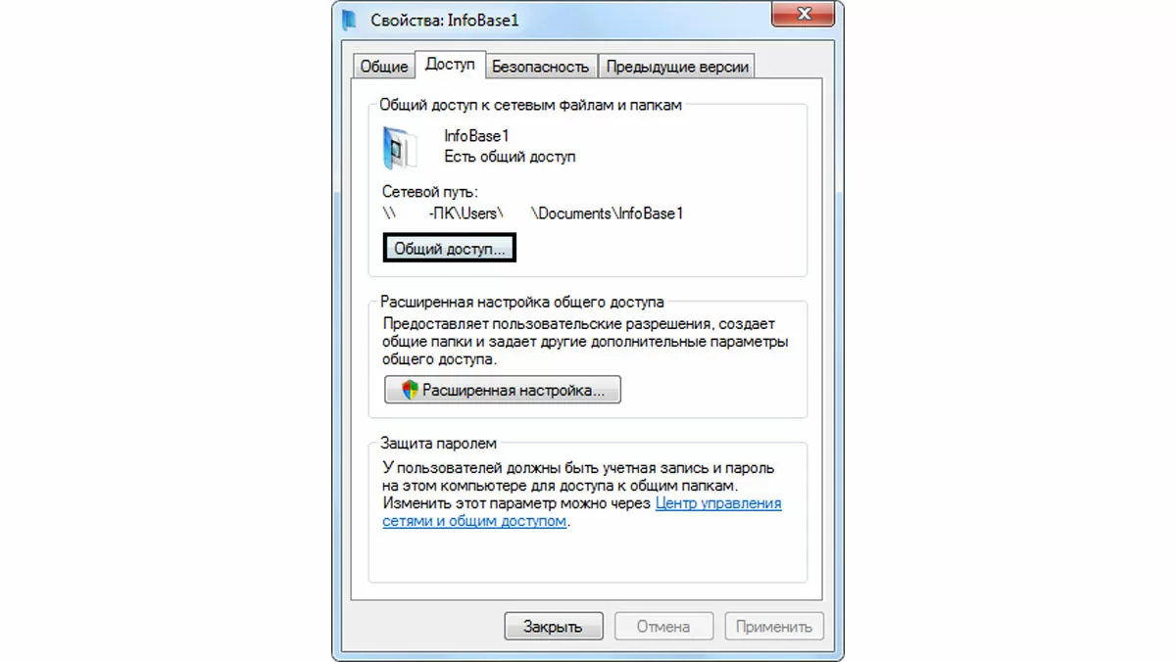
Task: Click the Общий доступ... button
Action: click(449, 250)
